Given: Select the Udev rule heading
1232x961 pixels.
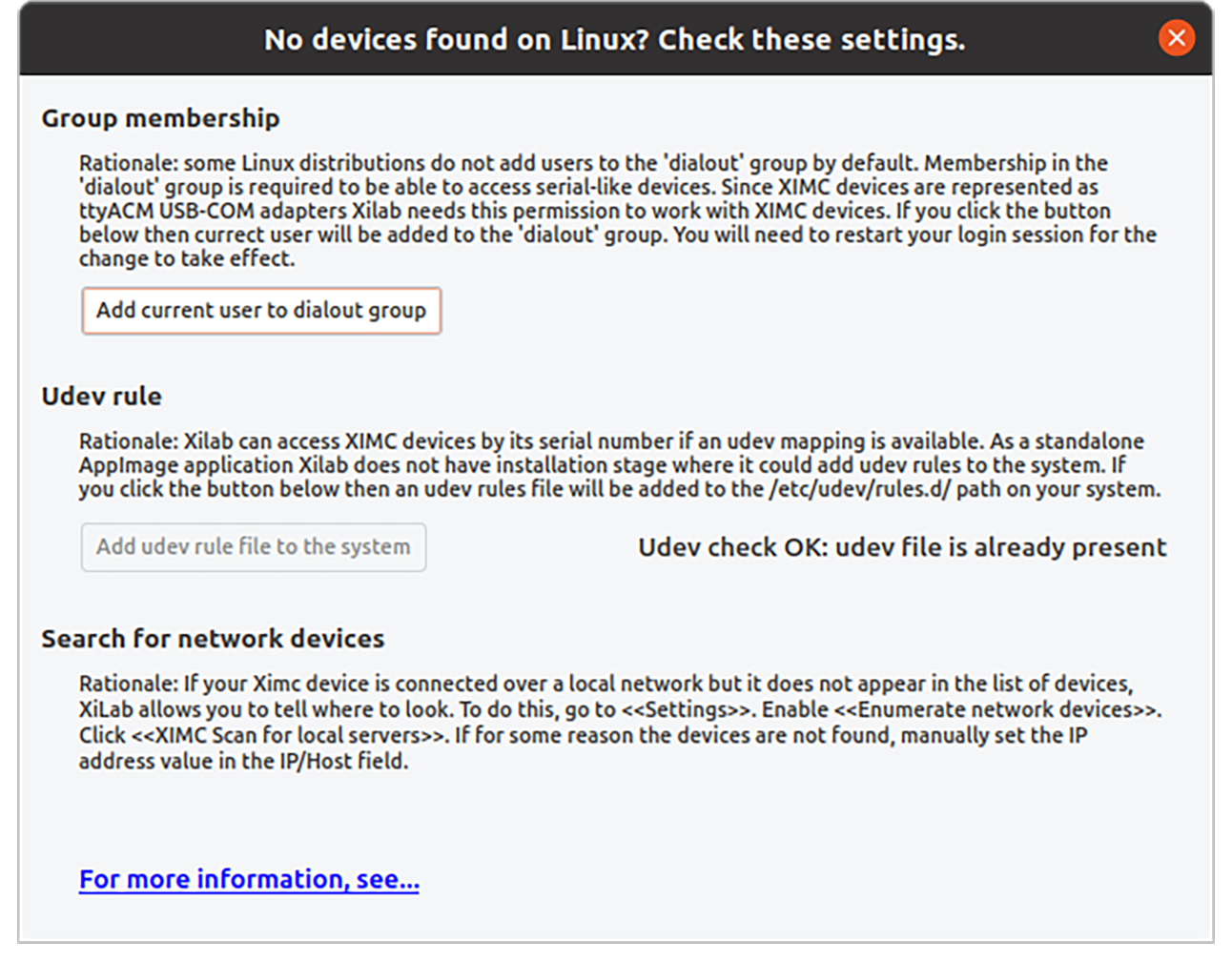Looking at the screenshot, I should [x=101, y=397].
